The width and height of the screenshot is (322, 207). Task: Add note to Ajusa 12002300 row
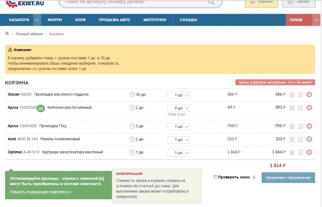[300, 108]
